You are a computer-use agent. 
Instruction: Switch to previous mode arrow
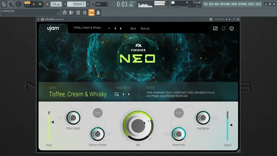click(123, 94)
